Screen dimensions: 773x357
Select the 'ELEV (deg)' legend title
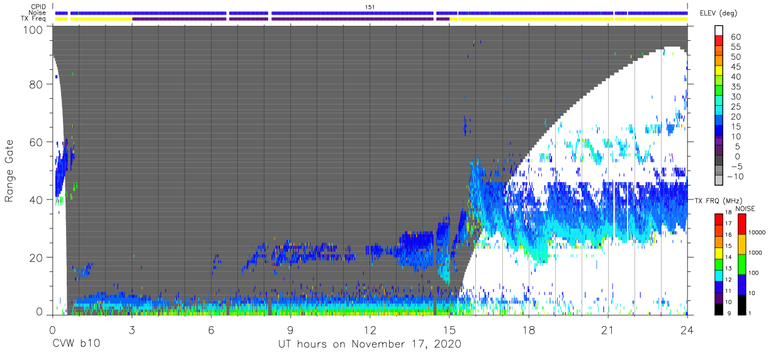[718, 13]
